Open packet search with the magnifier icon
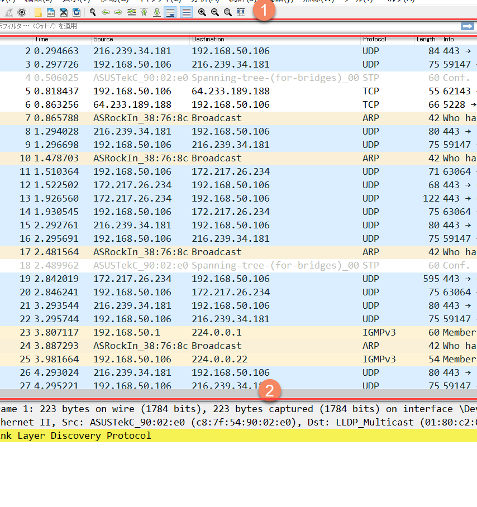 pos(92,12)
